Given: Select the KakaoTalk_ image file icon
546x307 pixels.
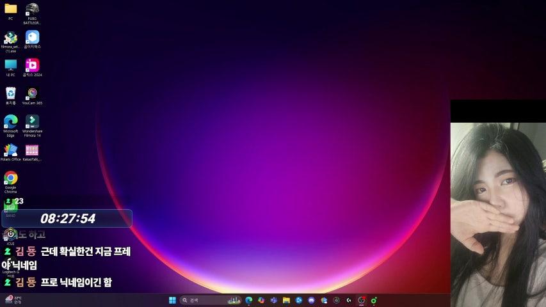Looking at the screenshot, I should pyautogui.click(x=32, y=153).
